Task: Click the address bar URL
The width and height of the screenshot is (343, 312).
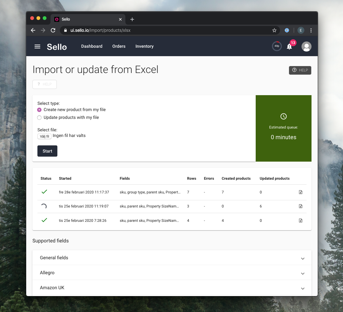Action: [100, 30]
